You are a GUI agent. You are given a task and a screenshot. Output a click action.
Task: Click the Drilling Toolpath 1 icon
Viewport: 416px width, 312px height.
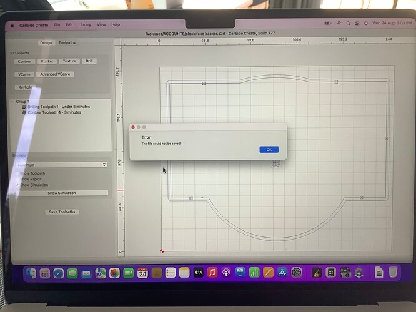coord(24,107)
